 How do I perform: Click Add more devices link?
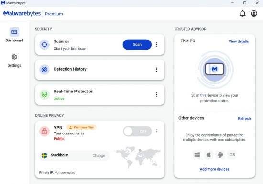(214, 169)
